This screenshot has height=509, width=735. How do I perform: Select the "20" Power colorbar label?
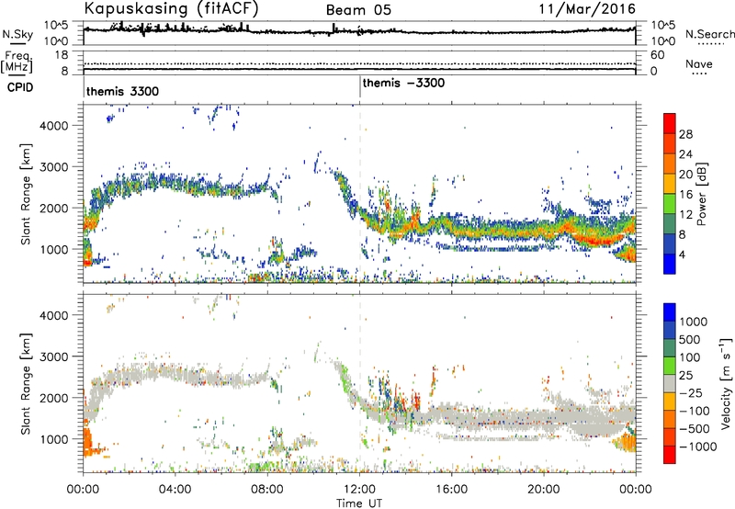(x=685, y=175)
